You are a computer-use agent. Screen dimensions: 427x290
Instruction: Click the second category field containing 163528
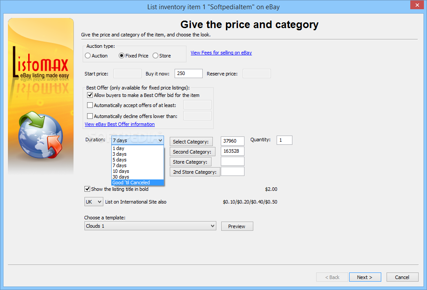(233, 151)
